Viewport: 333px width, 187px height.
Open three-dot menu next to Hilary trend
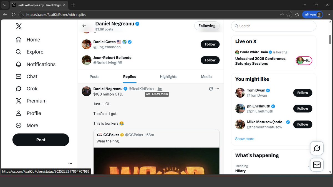pos(309,167)
